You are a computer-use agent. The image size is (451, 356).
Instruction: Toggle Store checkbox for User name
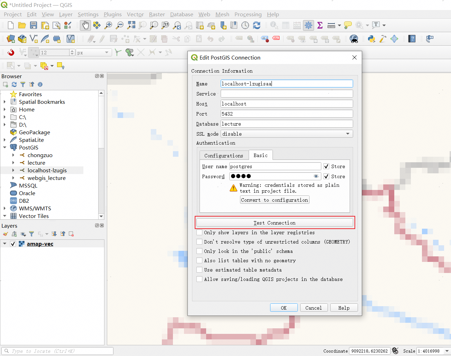[326, 166]
